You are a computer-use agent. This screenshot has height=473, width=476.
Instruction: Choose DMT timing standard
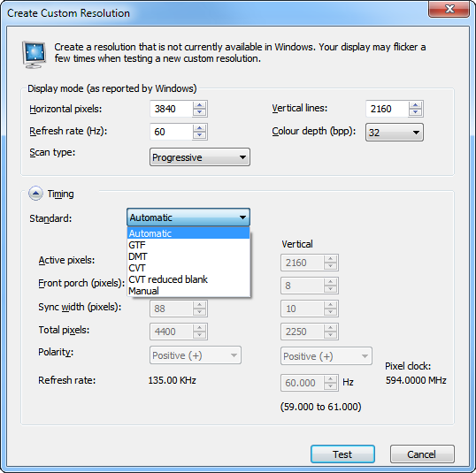(188, 256)
